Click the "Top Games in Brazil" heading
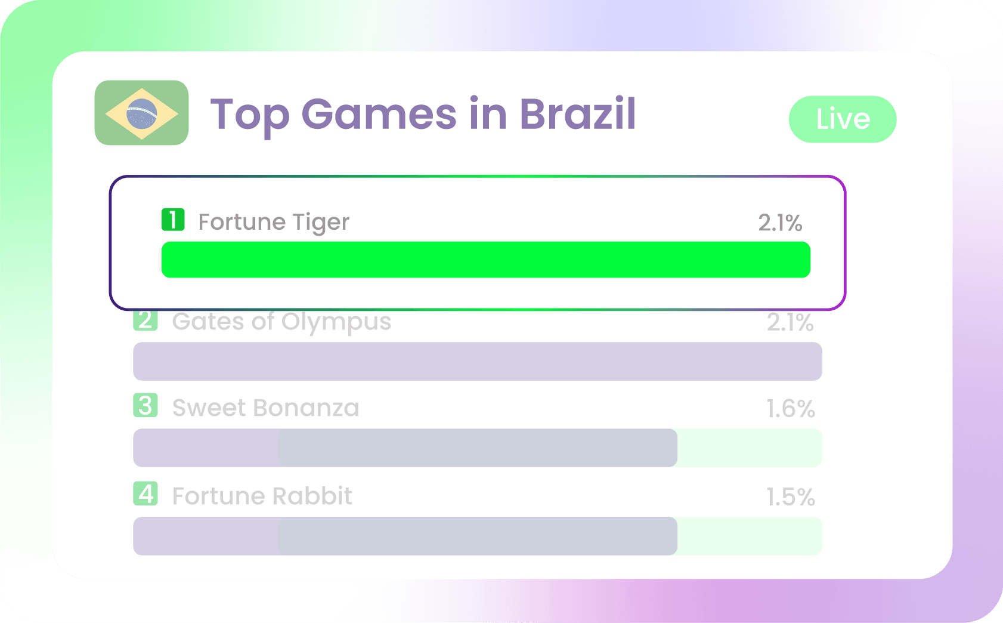 click(x=423, y=114)
